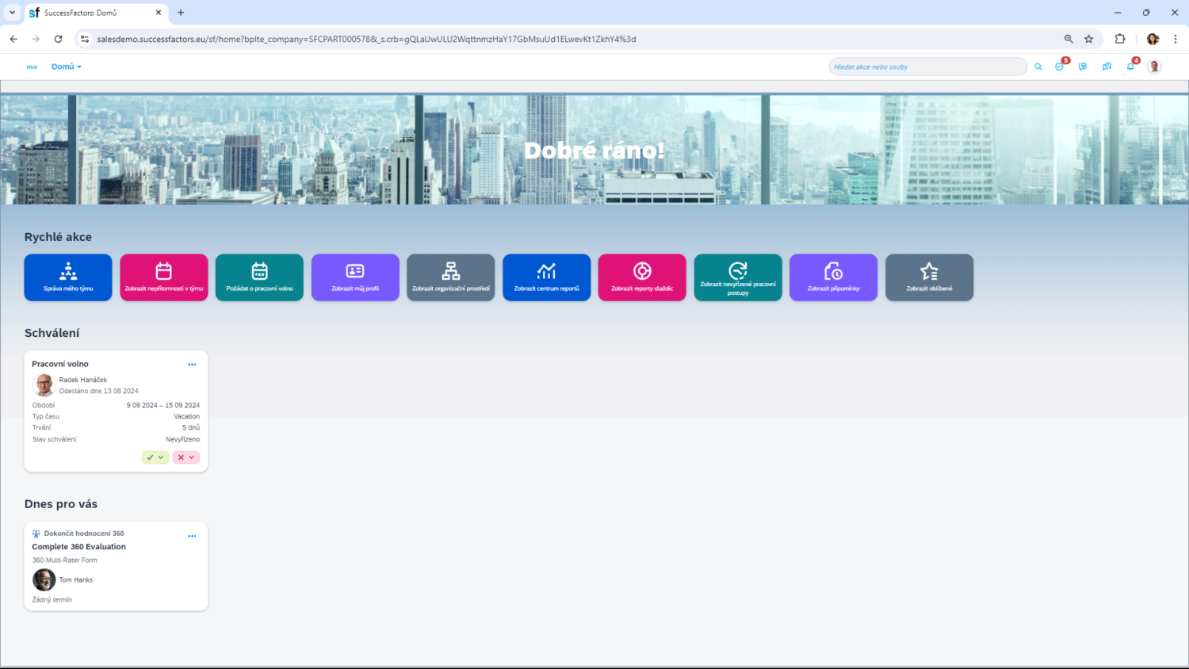Click the Hledat akce nebo osoby field

926,67
